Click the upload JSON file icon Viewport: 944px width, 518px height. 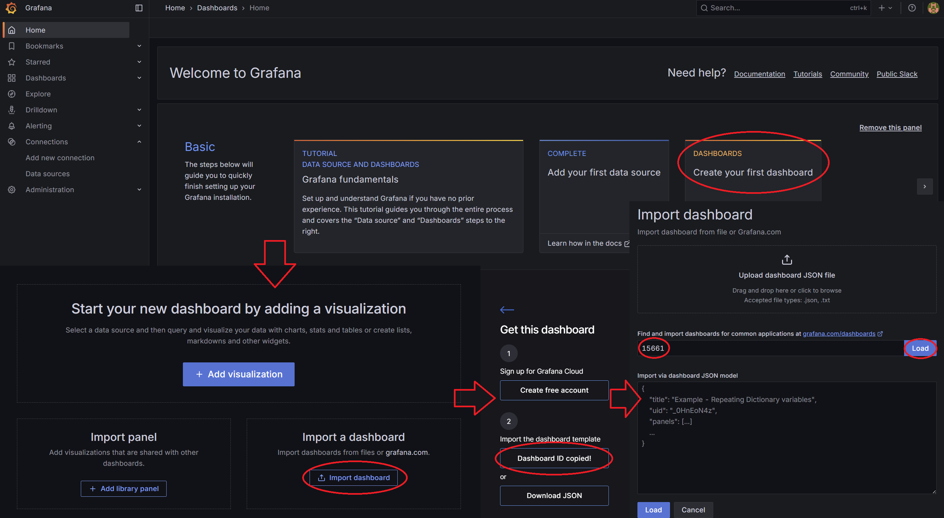786,260
